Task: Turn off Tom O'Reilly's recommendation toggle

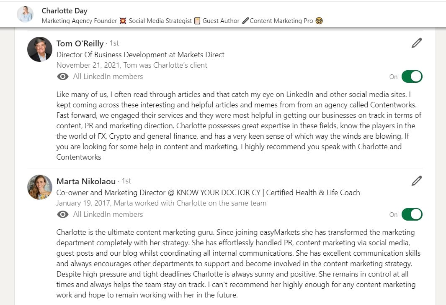Action: 412,76
